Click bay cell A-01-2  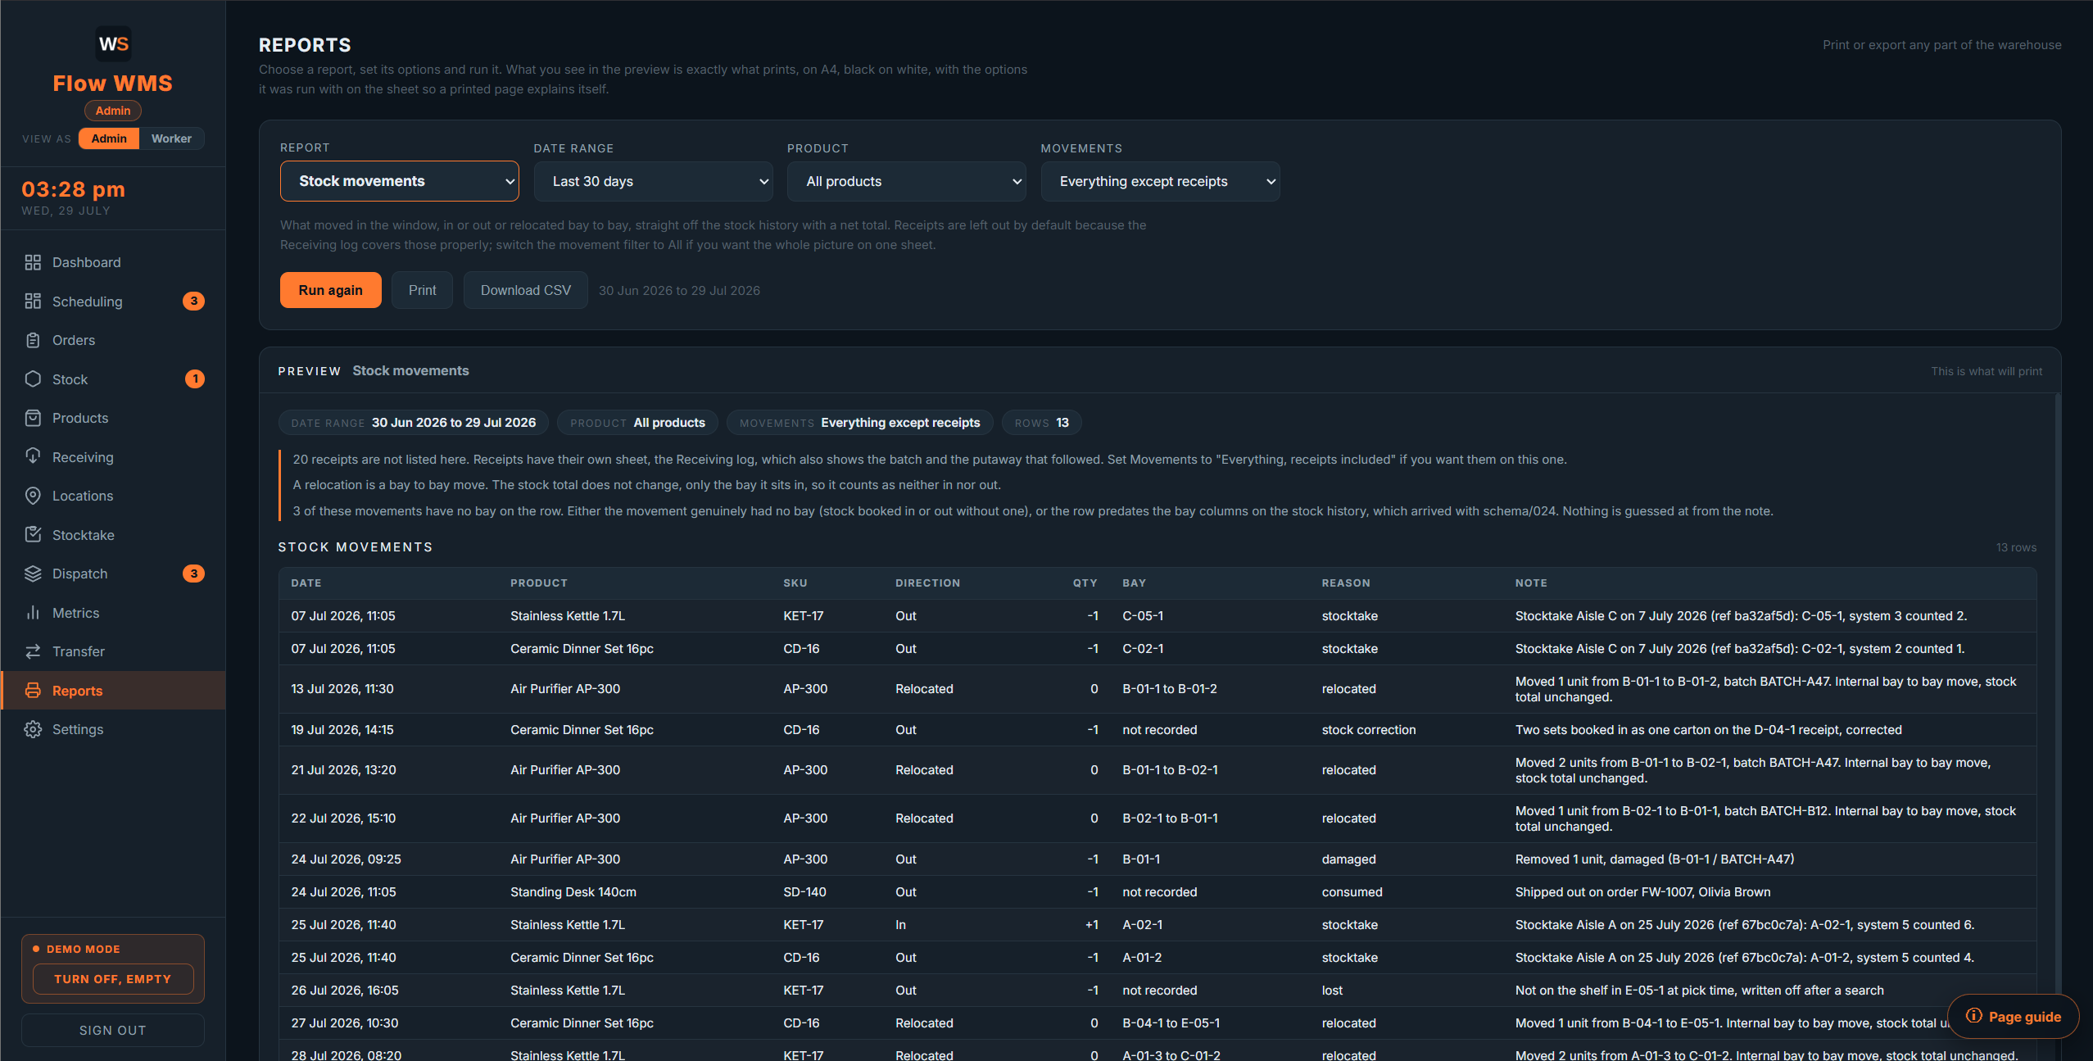point(1142,958)
